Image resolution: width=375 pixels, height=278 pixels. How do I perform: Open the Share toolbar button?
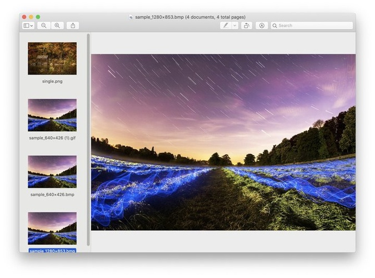[x=73, y=26]
